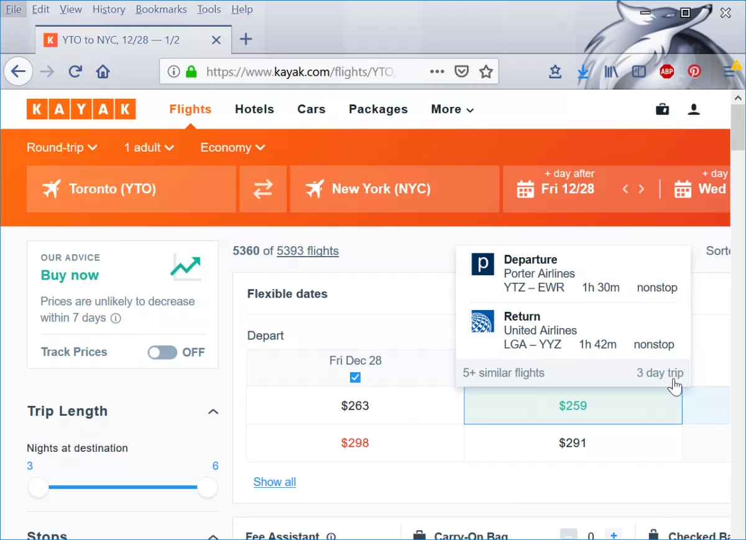The width and height of the screenshot is (746, 540).
Task: Select the $263 flexible date fare
Action: pos(355,406)
